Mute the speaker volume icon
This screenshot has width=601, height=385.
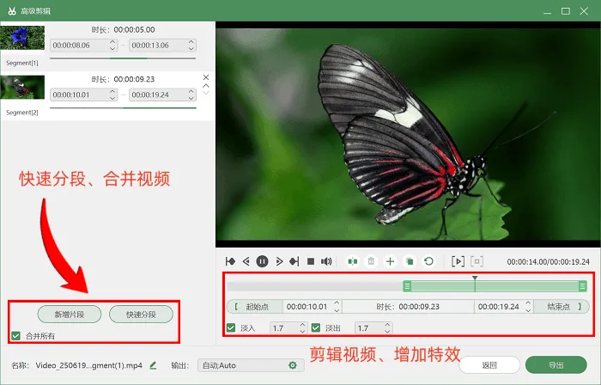pyautogui.click(x=326, y=261)
